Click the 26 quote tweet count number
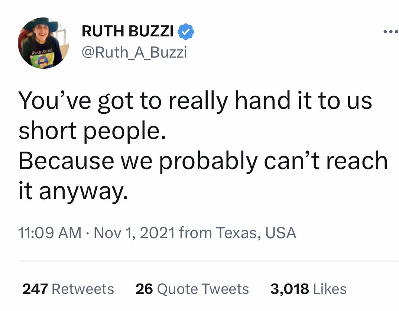 (144, 289)
